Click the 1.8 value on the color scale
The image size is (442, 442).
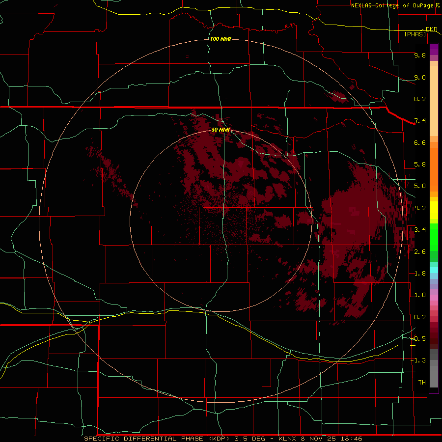(x=420, y=274)
